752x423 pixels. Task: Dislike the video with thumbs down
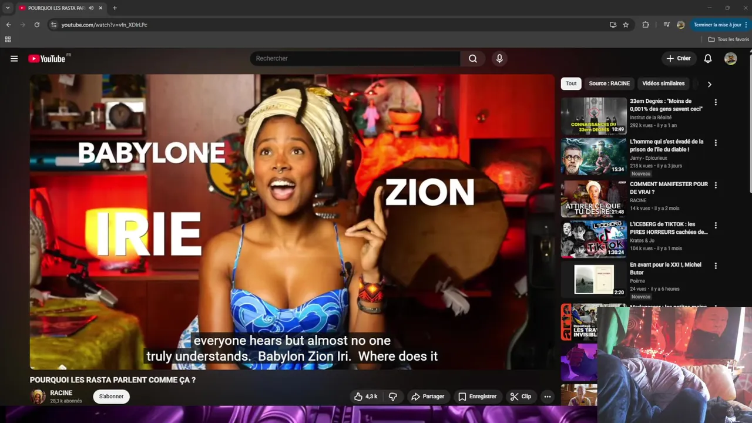tap(393, 397)
